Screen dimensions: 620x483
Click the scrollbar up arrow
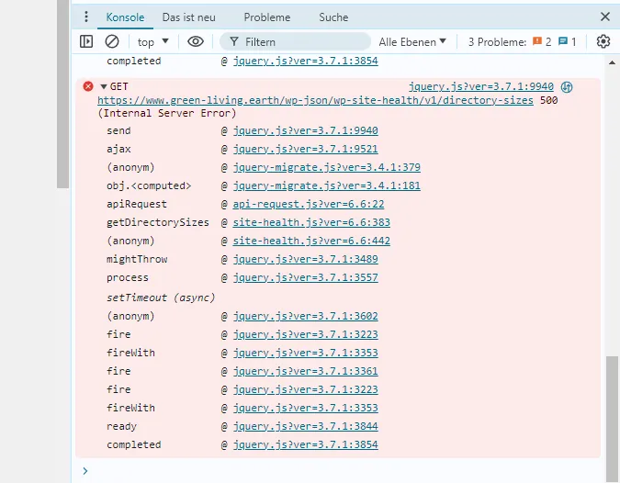(x=612, y=62)
